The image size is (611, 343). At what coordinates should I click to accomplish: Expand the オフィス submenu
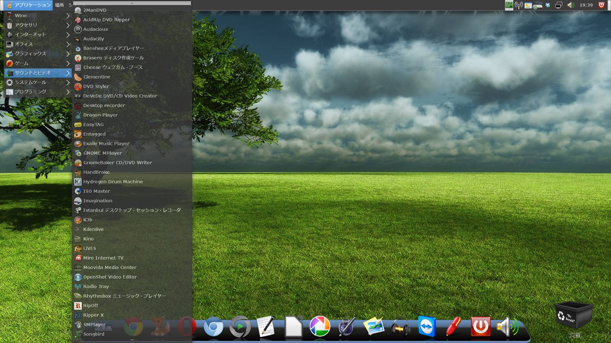(x=38, y=44)
